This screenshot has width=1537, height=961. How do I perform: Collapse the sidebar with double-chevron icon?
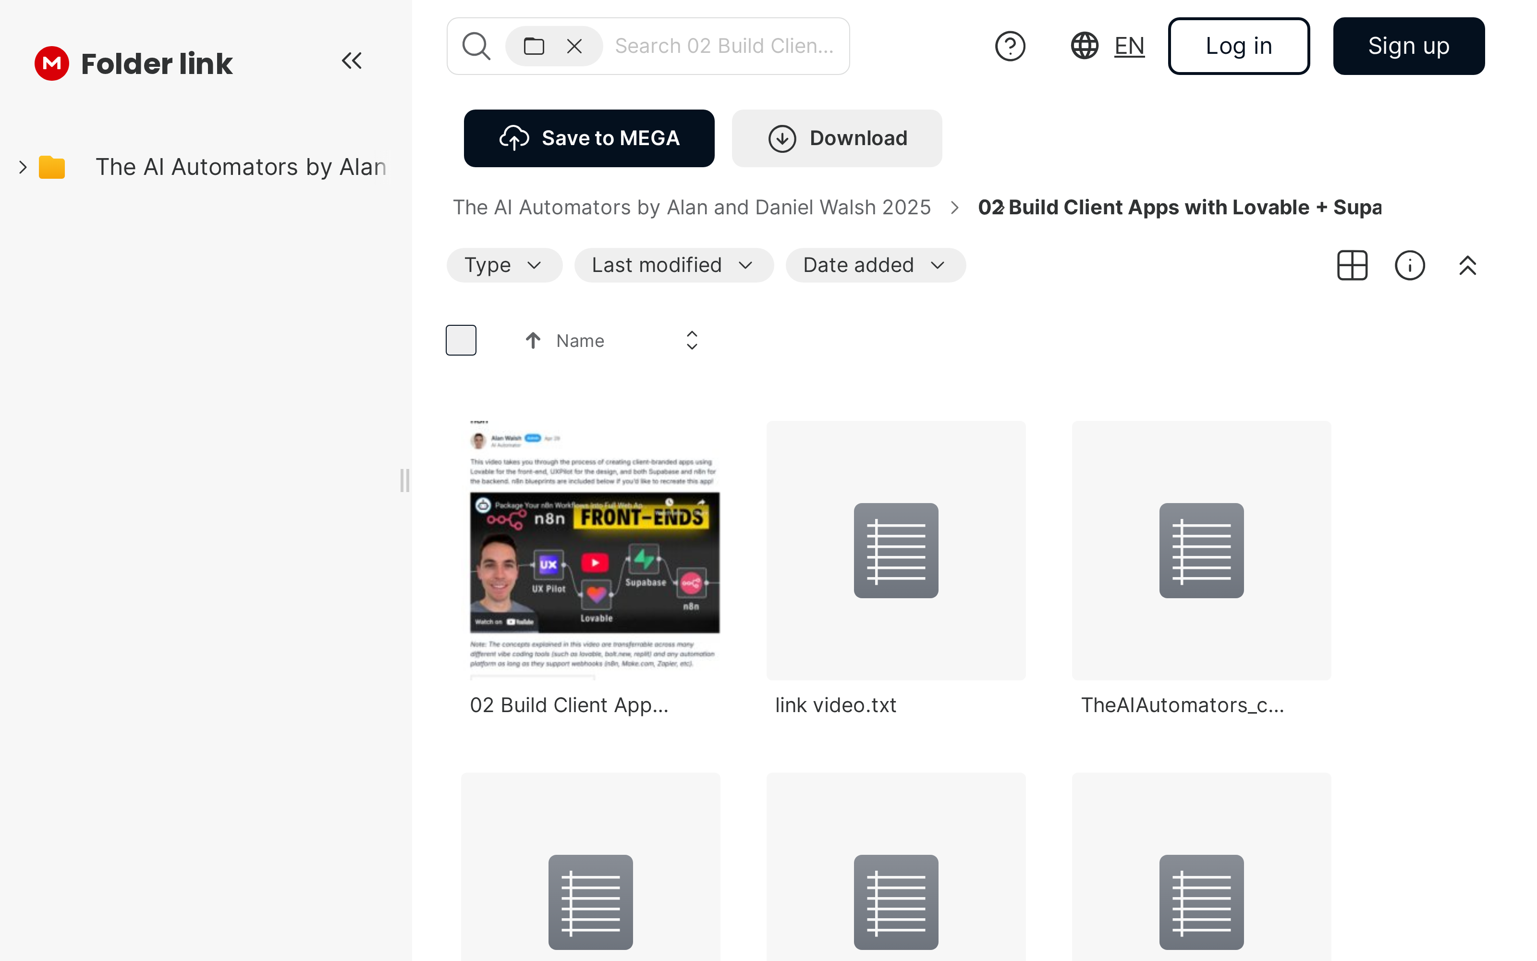point(352,61)
